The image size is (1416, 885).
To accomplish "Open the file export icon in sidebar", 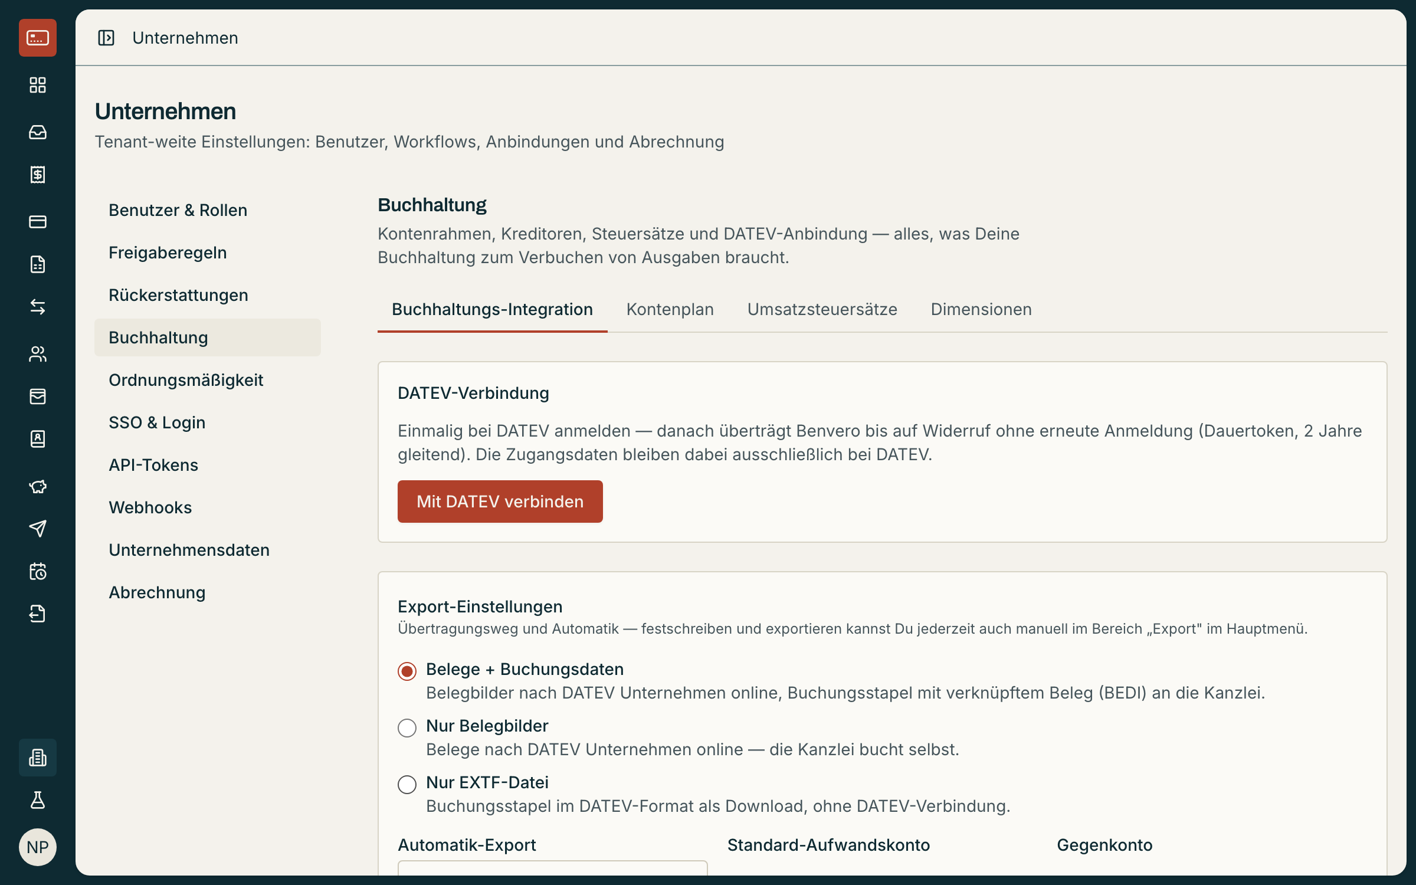I will (x=38, y=614).
